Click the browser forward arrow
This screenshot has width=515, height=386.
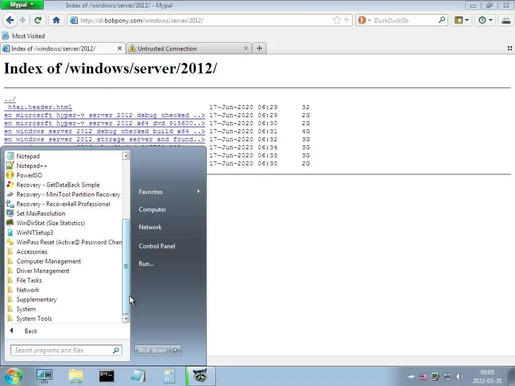tap(23, 20)
